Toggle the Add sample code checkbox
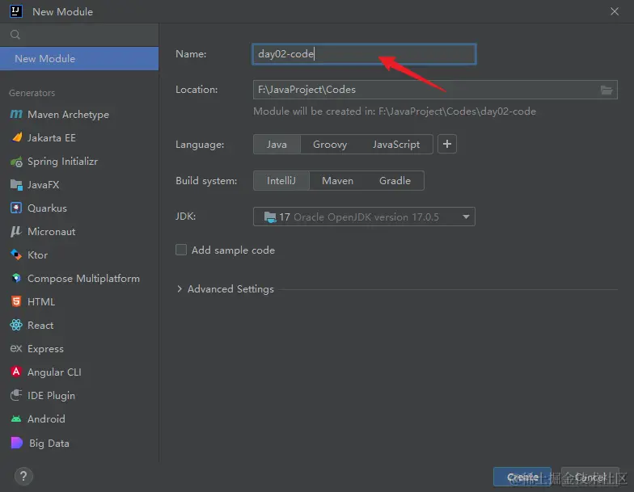Image resolution: width=634 pixels, height=492 pixels. [181, 250]
